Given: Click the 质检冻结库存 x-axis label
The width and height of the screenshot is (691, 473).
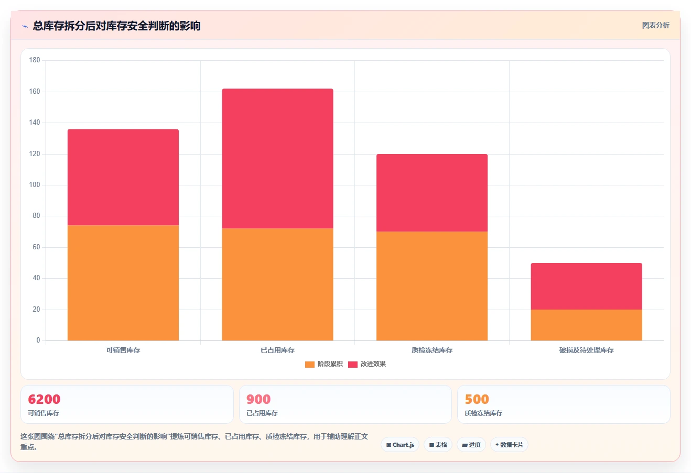Looking at the screenshot, I should [x=432, y=350].
